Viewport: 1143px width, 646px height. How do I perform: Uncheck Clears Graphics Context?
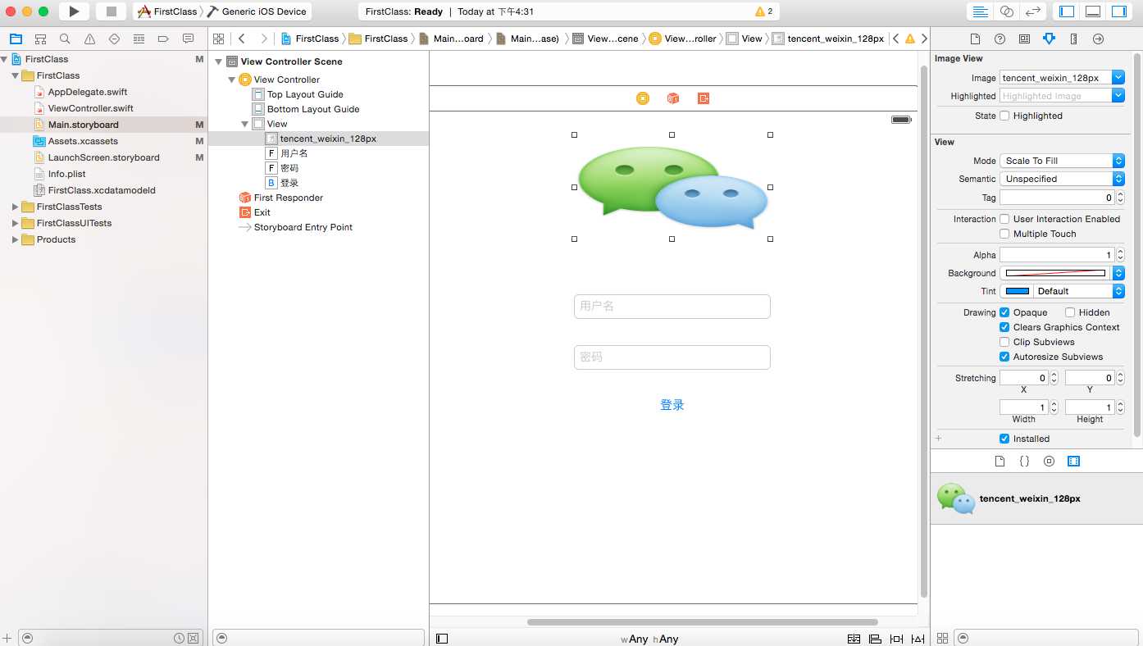(x=1004, y=327)
